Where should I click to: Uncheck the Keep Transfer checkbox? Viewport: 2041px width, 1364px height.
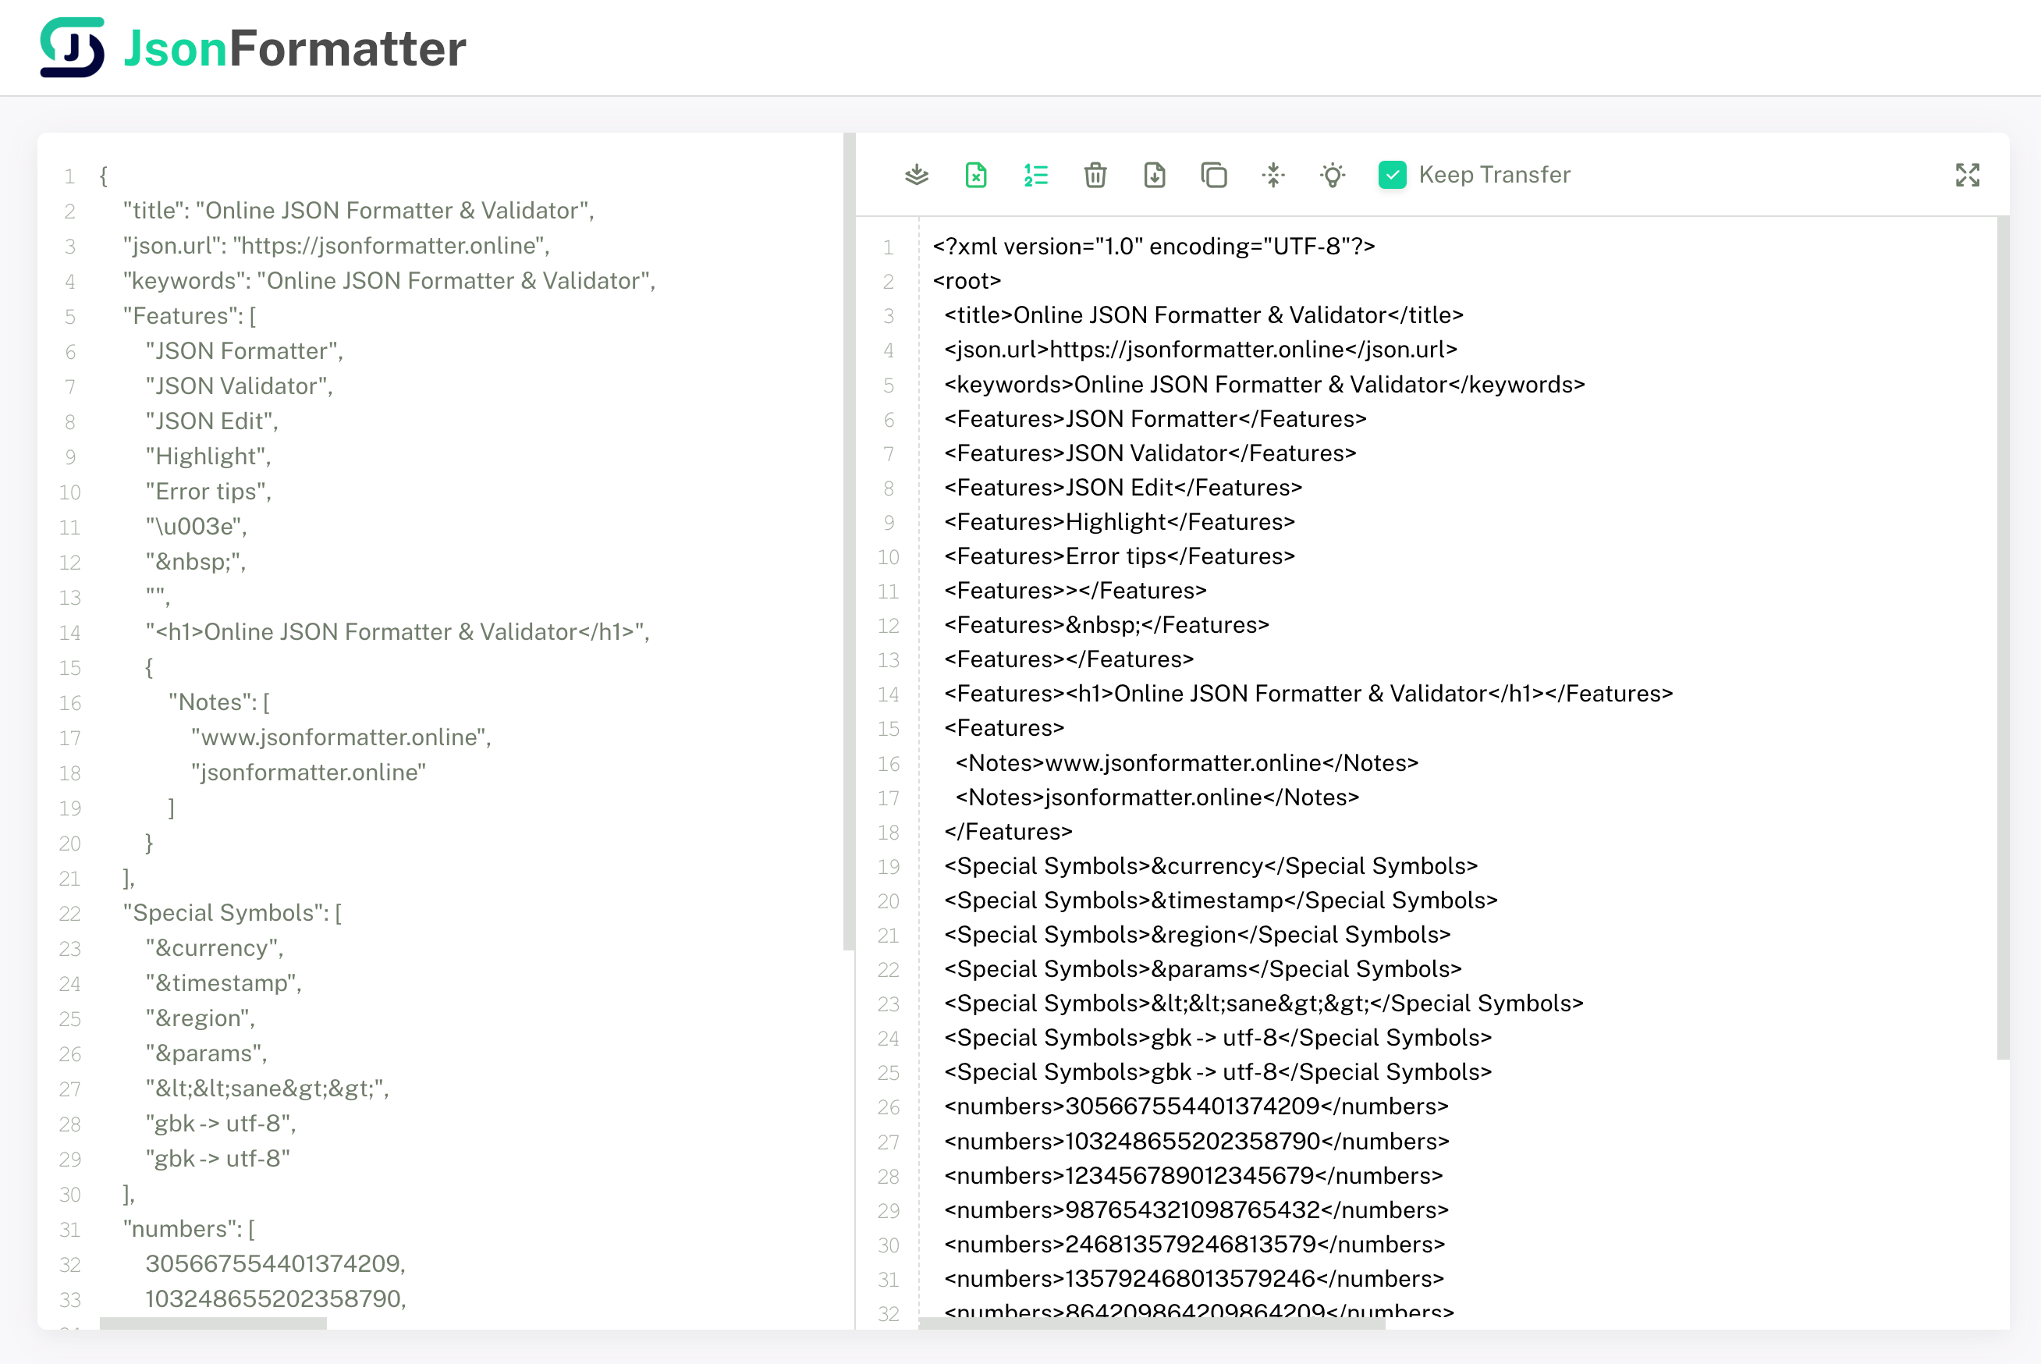(1392, 175)
